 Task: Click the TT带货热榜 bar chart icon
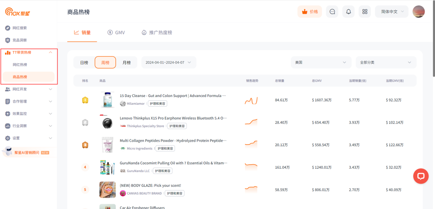pos(8,52)
